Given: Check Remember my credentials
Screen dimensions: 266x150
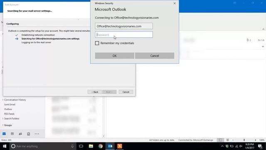Looking at the screenshot, I should (97, 43).
